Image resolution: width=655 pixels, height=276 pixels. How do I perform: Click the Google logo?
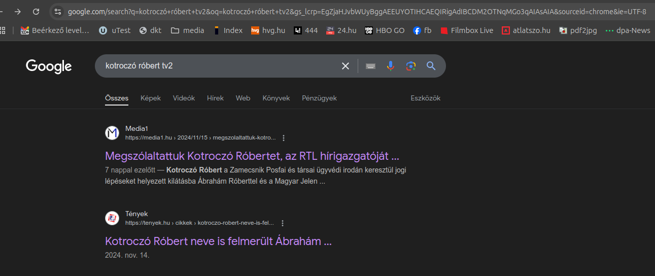coord(49,66)
